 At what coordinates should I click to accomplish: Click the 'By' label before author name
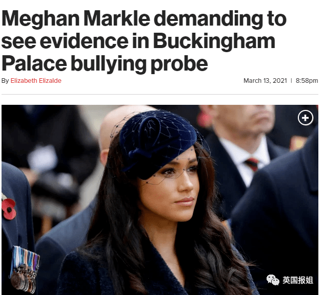pos(5,81)
